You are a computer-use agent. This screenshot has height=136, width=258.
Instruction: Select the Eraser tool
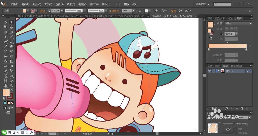(11, 47)
